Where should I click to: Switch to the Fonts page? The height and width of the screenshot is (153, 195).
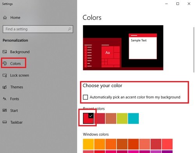14,99
